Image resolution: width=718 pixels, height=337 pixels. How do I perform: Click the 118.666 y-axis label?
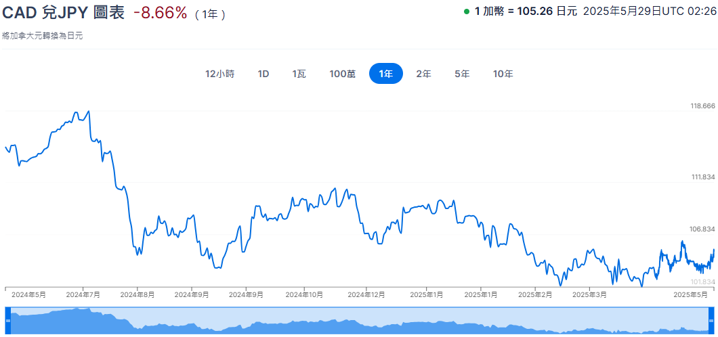point(702,106)
